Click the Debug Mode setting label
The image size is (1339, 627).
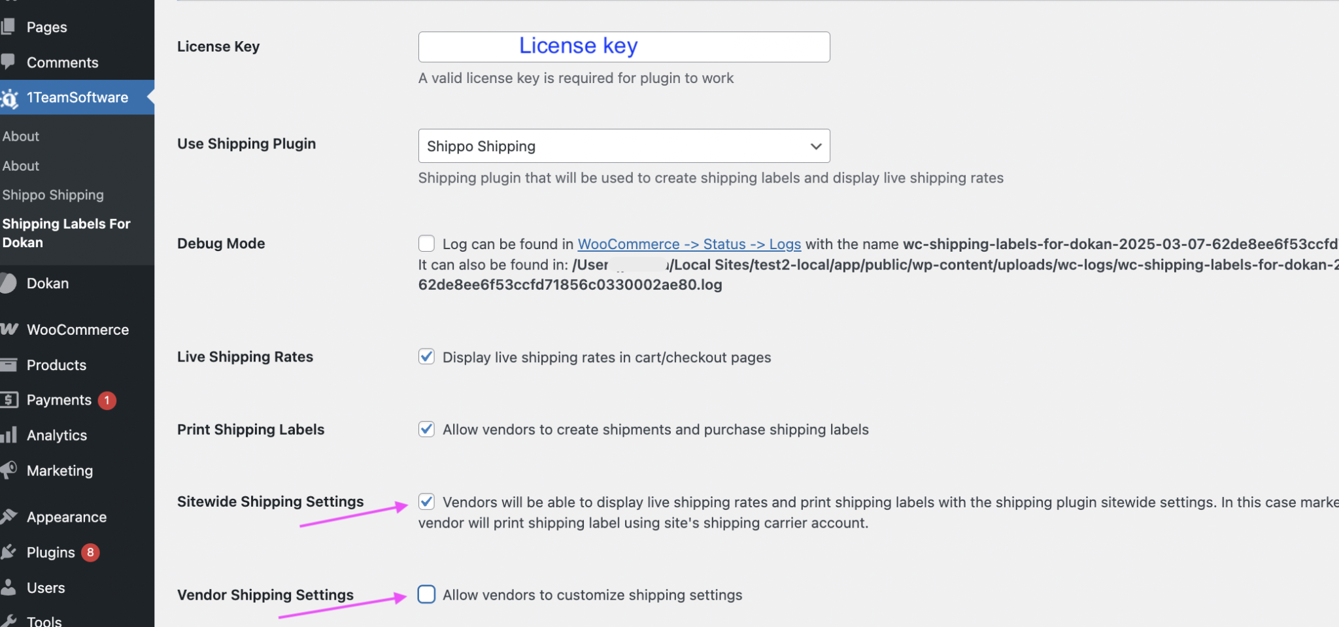[221, 243]
